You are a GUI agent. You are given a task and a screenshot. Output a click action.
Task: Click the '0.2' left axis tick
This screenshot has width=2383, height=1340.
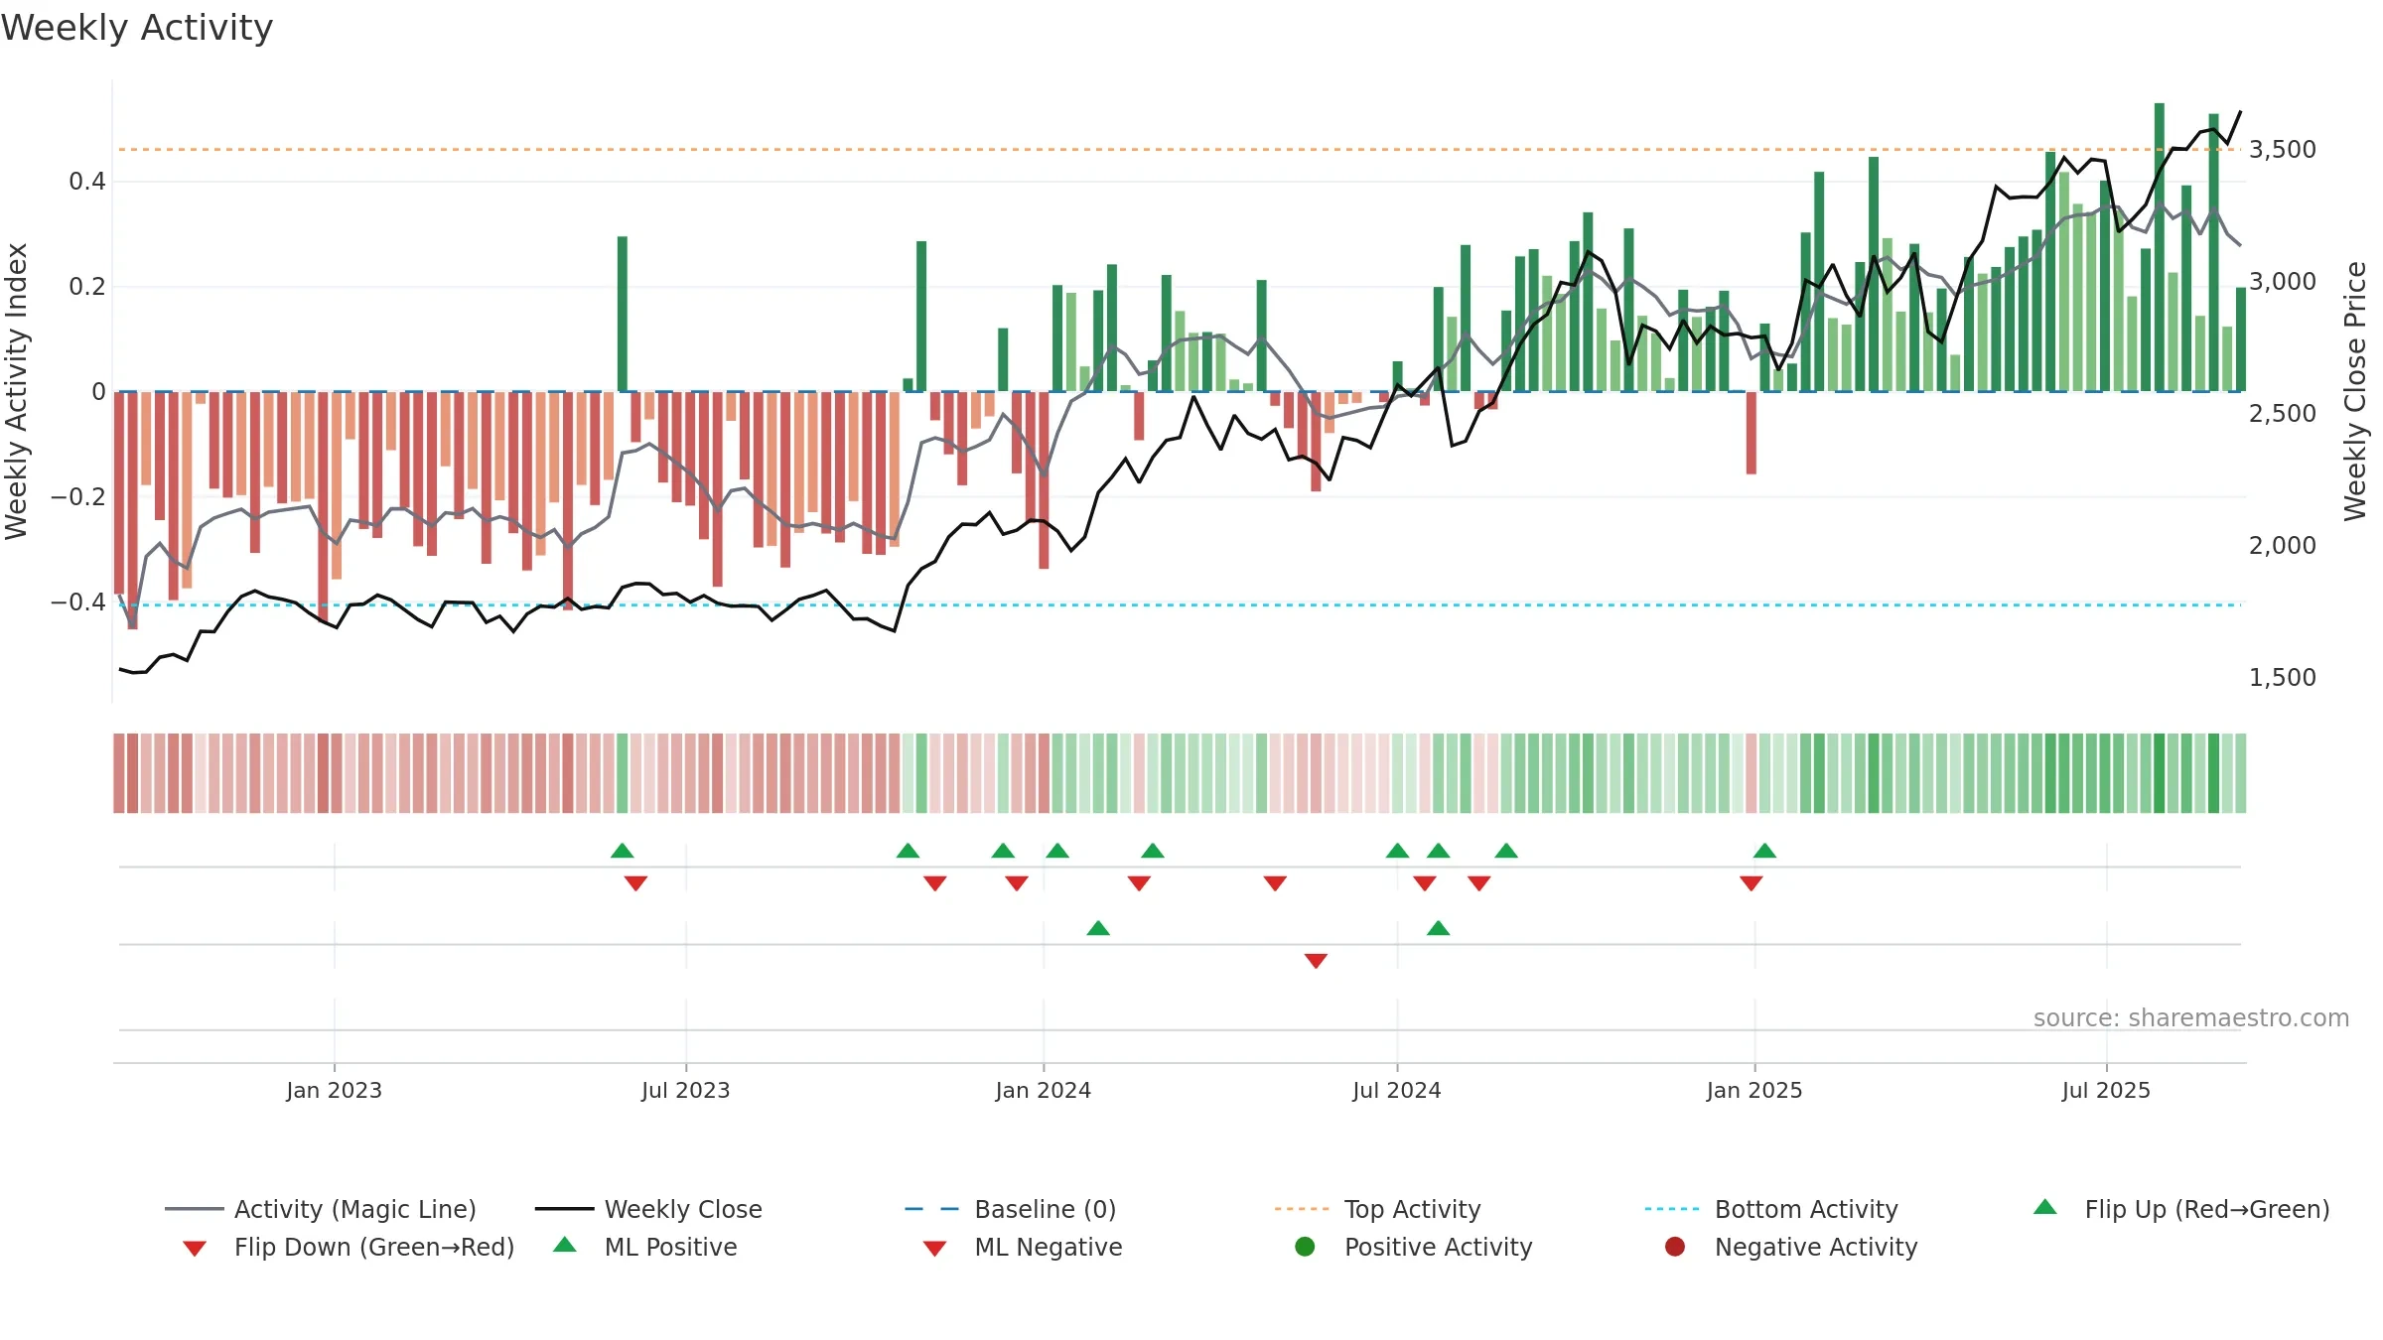coord(87,287)
